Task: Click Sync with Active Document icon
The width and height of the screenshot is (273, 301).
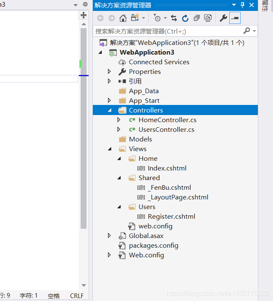Action: pos(174,18)
